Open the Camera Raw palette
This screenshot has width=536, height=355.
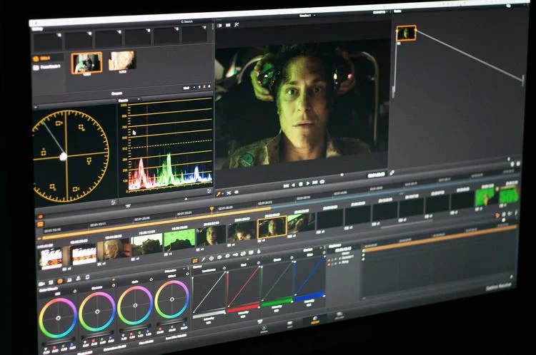(x=41, y=284)
